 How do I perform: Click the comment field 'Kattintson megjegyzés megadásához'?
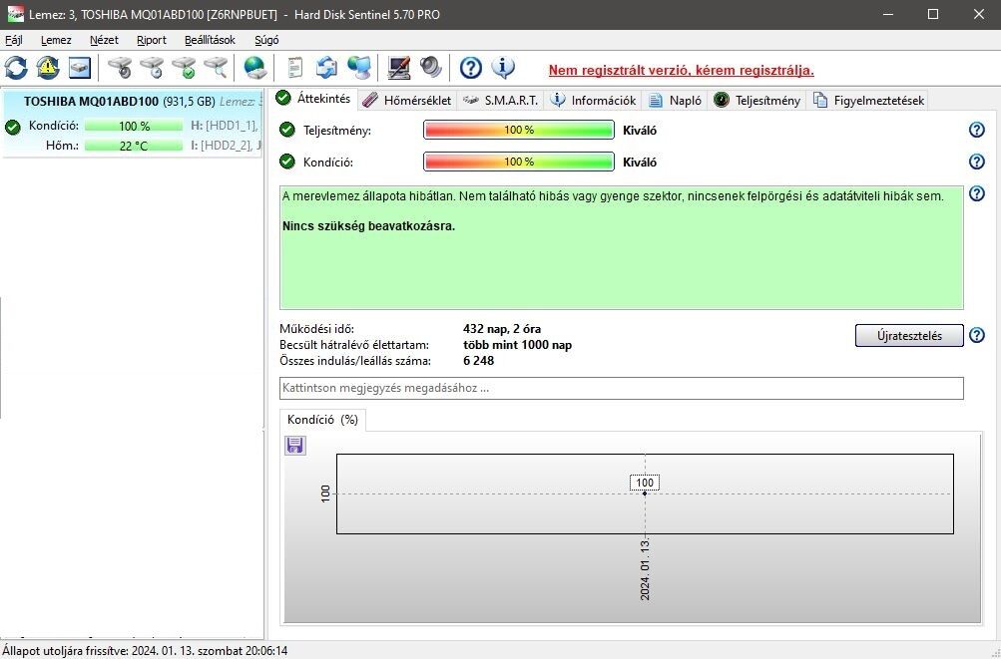pos(621,388)
